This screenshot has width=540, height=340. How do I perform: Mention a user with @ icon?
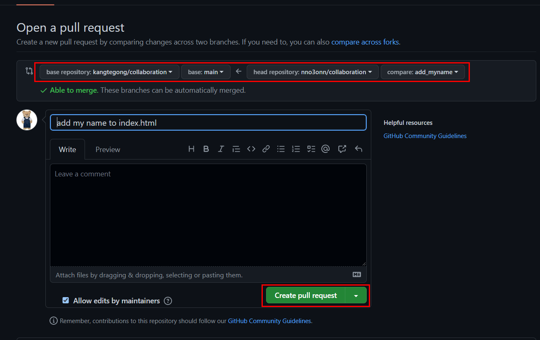[325, 149]
